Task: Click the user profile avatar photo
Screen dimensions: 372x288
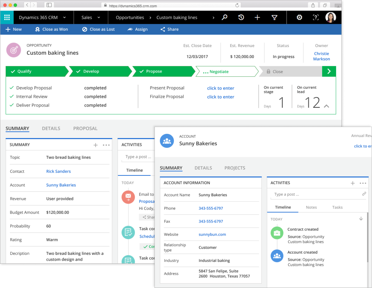Action: coord(331,17)
